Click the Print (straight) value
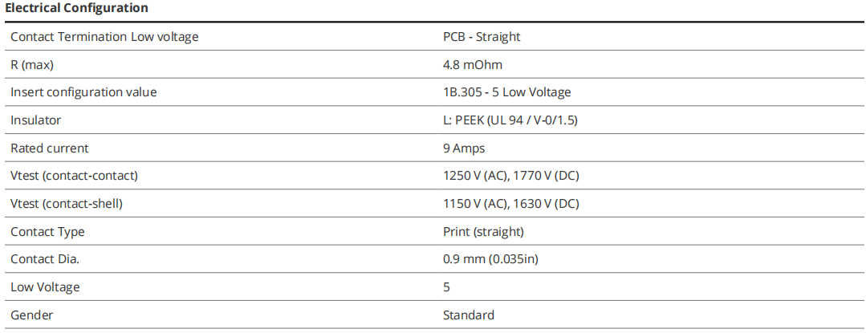866x333 pixels. pyautogui.click(x=483, y=232)
